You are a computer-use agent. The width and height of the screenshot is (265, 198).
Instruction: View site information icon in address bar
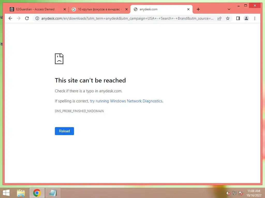(37, 18)
